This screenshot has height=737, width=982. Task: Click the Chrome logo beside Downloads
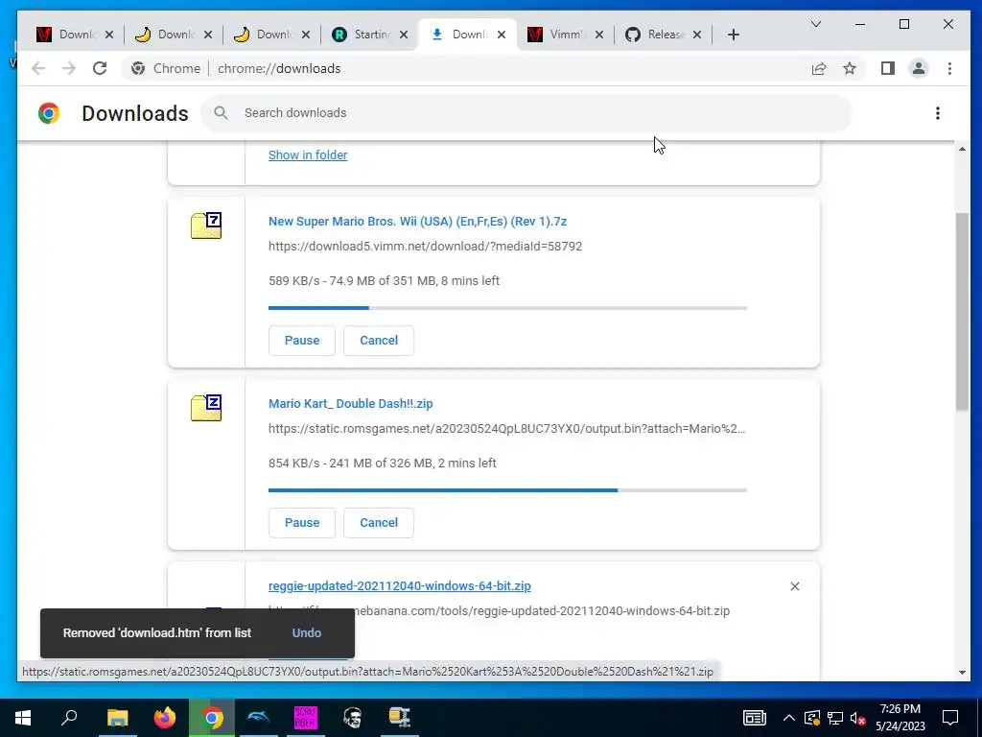click(x=49, y=113)
